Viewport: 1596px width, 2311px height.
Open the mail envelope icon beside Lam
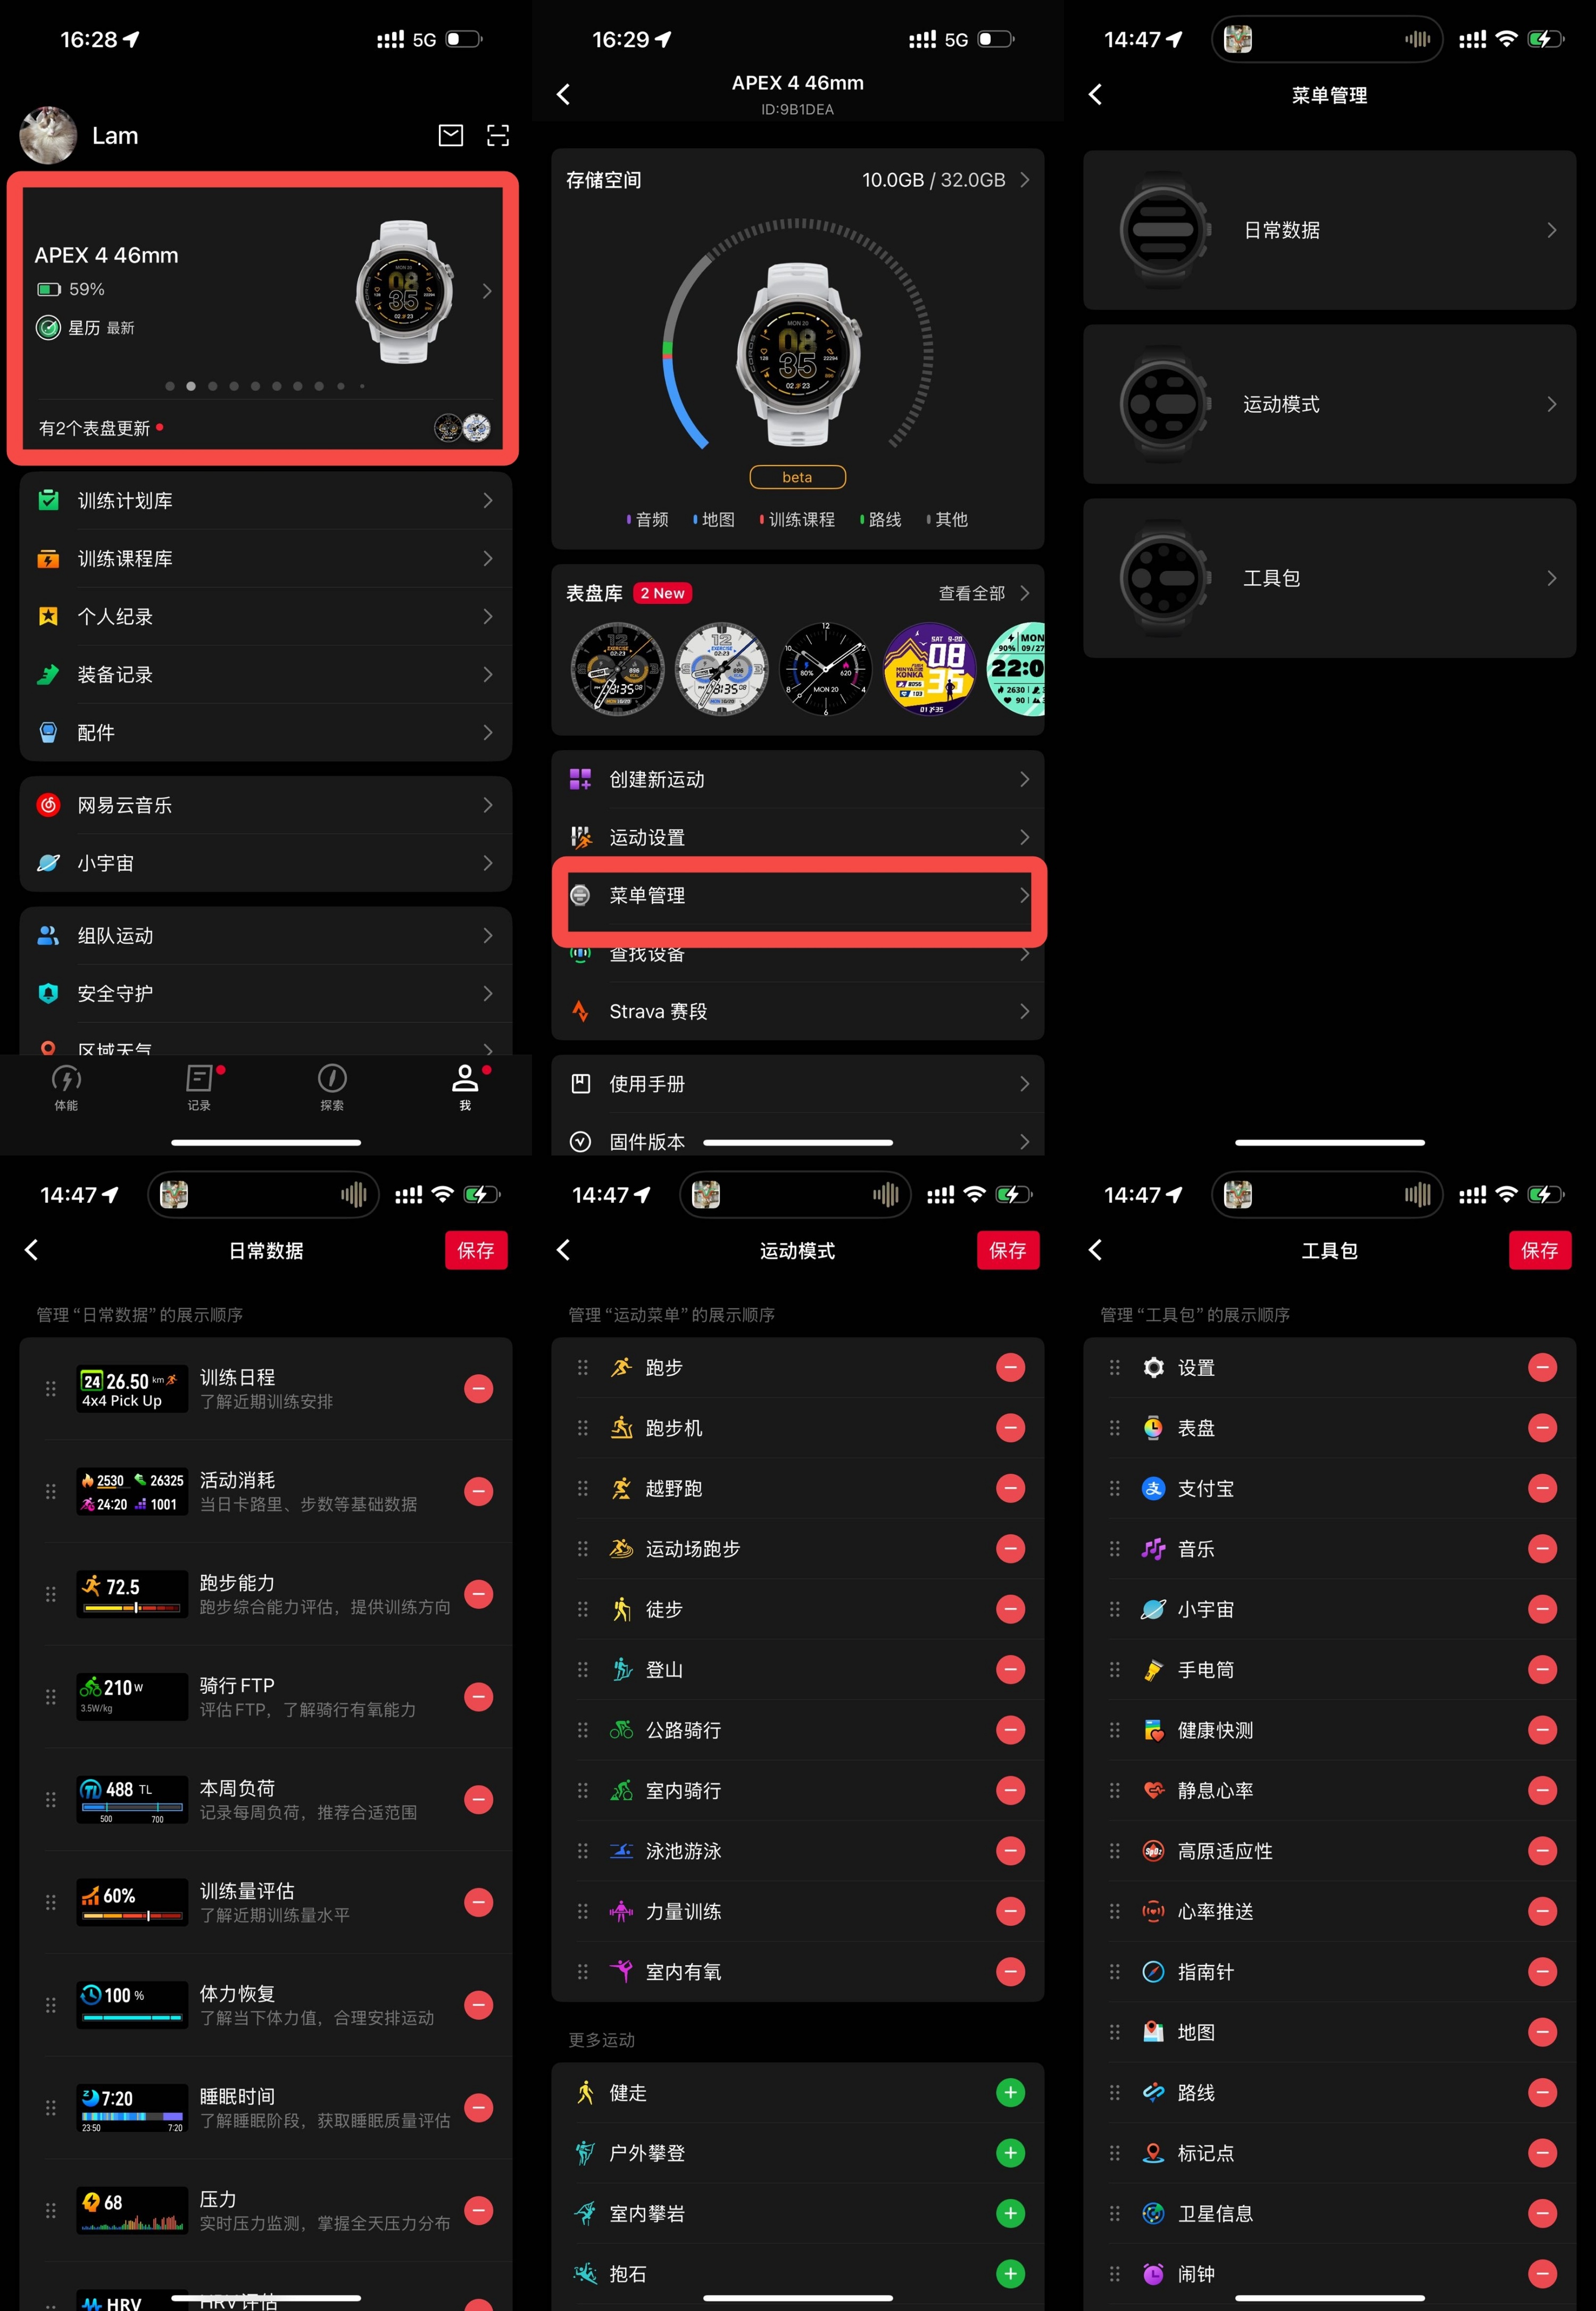click(451, 135)
